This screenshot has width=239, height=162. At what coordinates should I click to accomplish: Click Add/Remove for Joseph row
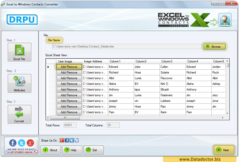[x=69, y=101]
